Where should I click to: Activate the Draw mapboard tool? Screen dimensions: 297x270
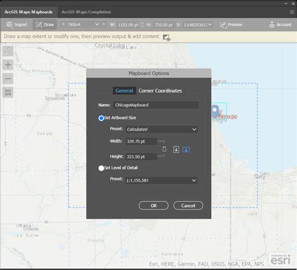pyautogui.click(x=44, y=24)
